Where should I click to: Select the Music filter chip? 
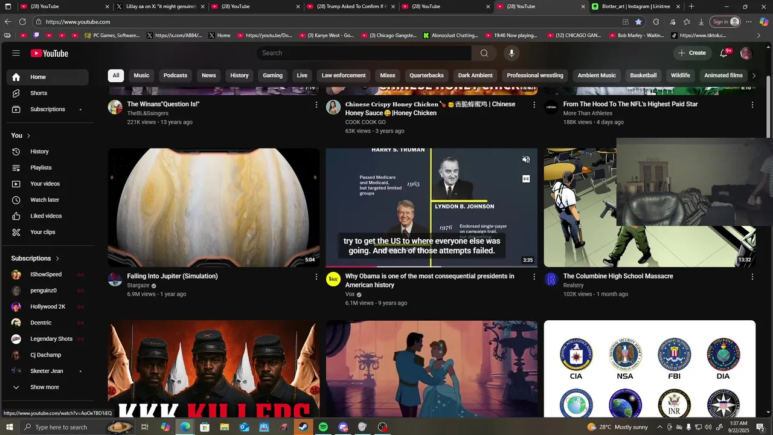coord(141,76)
